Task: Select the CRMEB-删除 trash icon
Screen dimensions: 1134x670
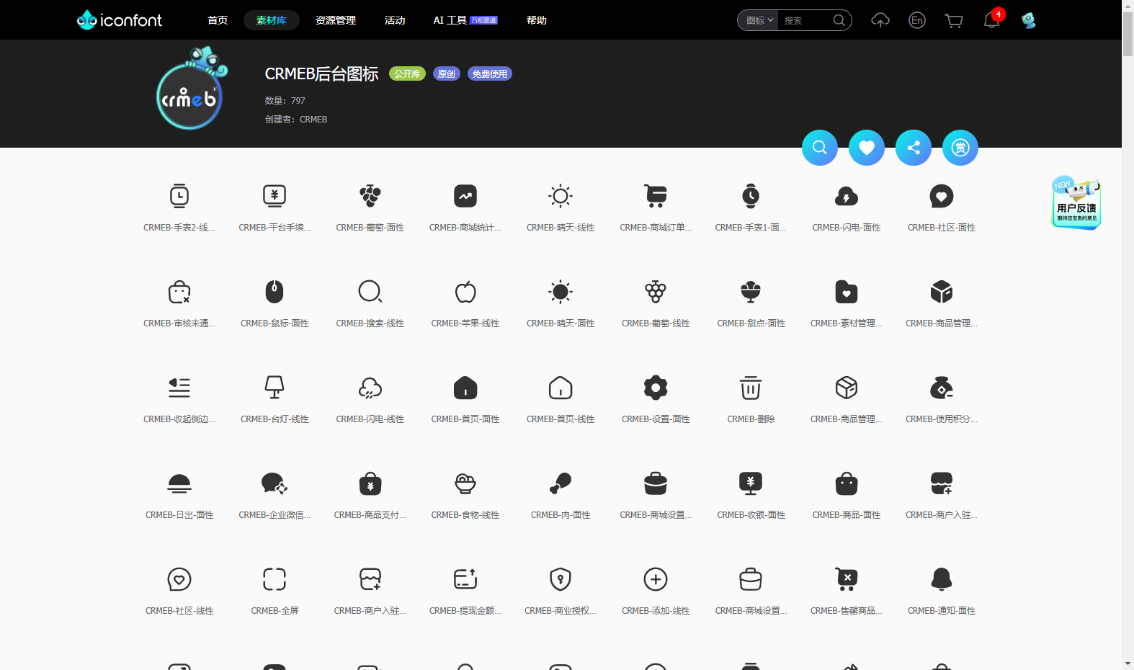Action: 751,388
